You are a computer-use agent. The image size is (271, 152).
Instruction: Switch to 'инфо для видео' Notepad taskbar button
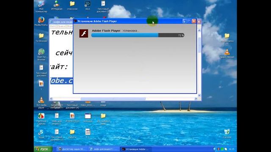point(104,149)
